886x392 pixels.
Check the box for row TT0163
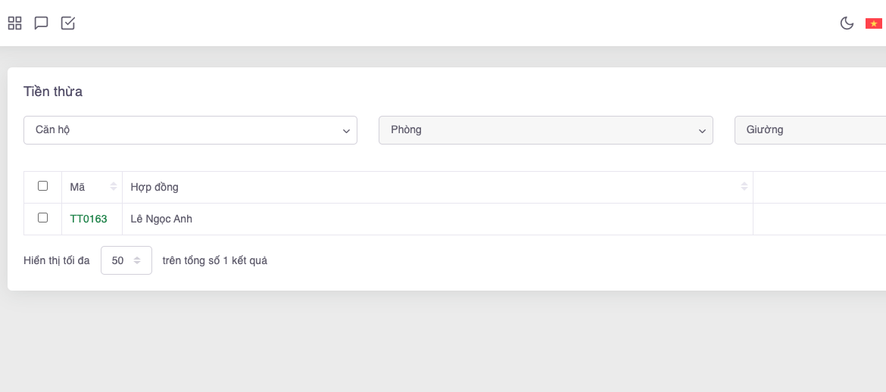[x=42, y=218]
